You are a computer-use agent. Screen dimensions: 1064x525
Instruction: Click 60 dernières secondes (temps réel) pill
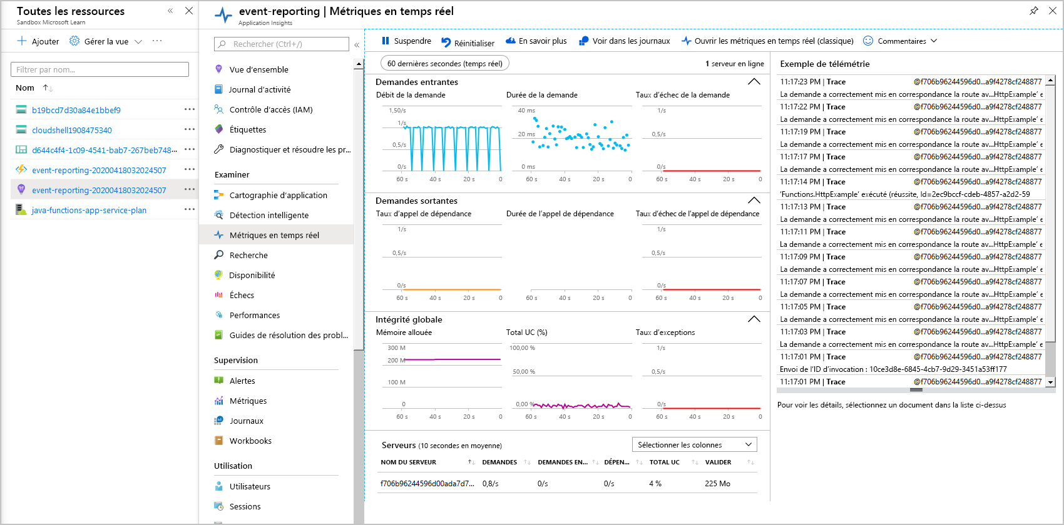pyautogui.click(x=445, y=63)
